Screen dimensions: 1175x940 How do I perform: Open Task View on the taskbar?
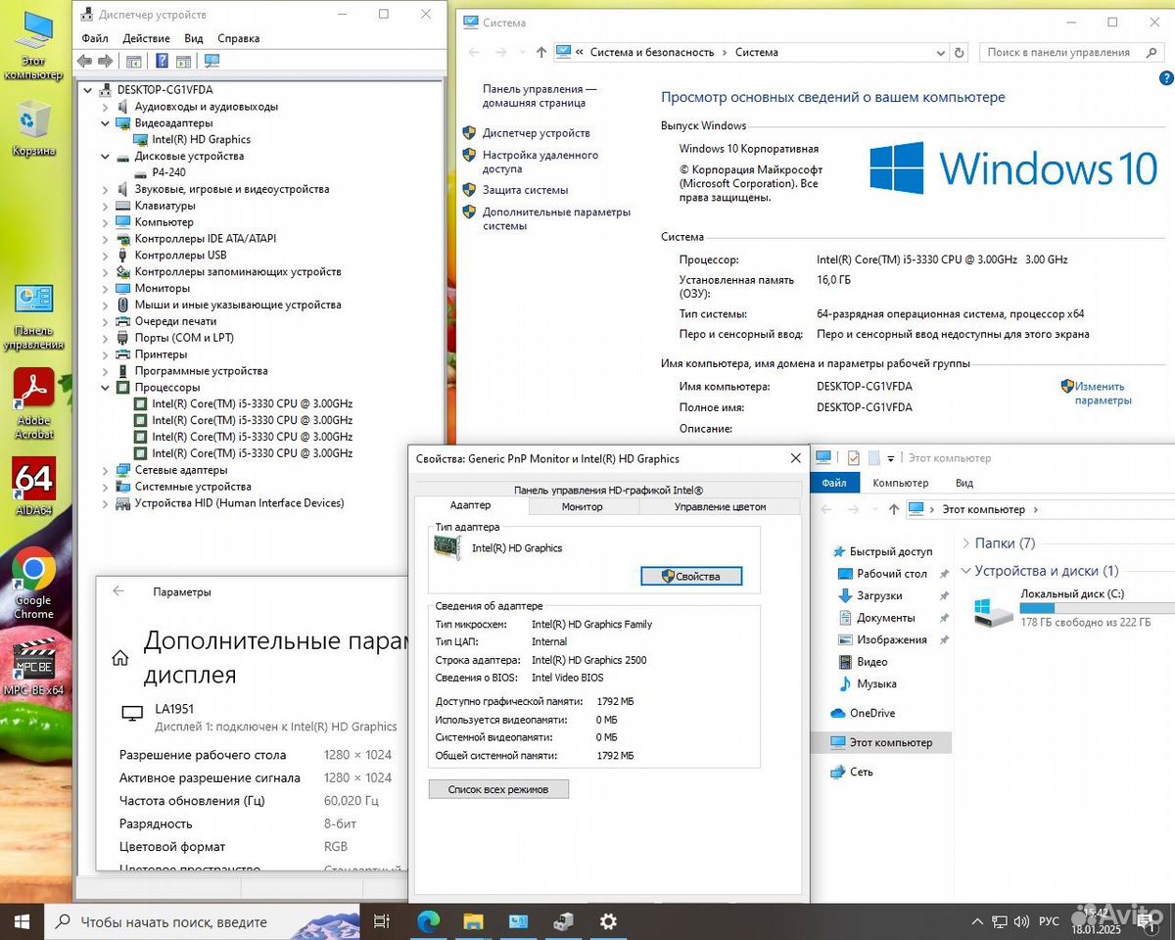[382, 921]
